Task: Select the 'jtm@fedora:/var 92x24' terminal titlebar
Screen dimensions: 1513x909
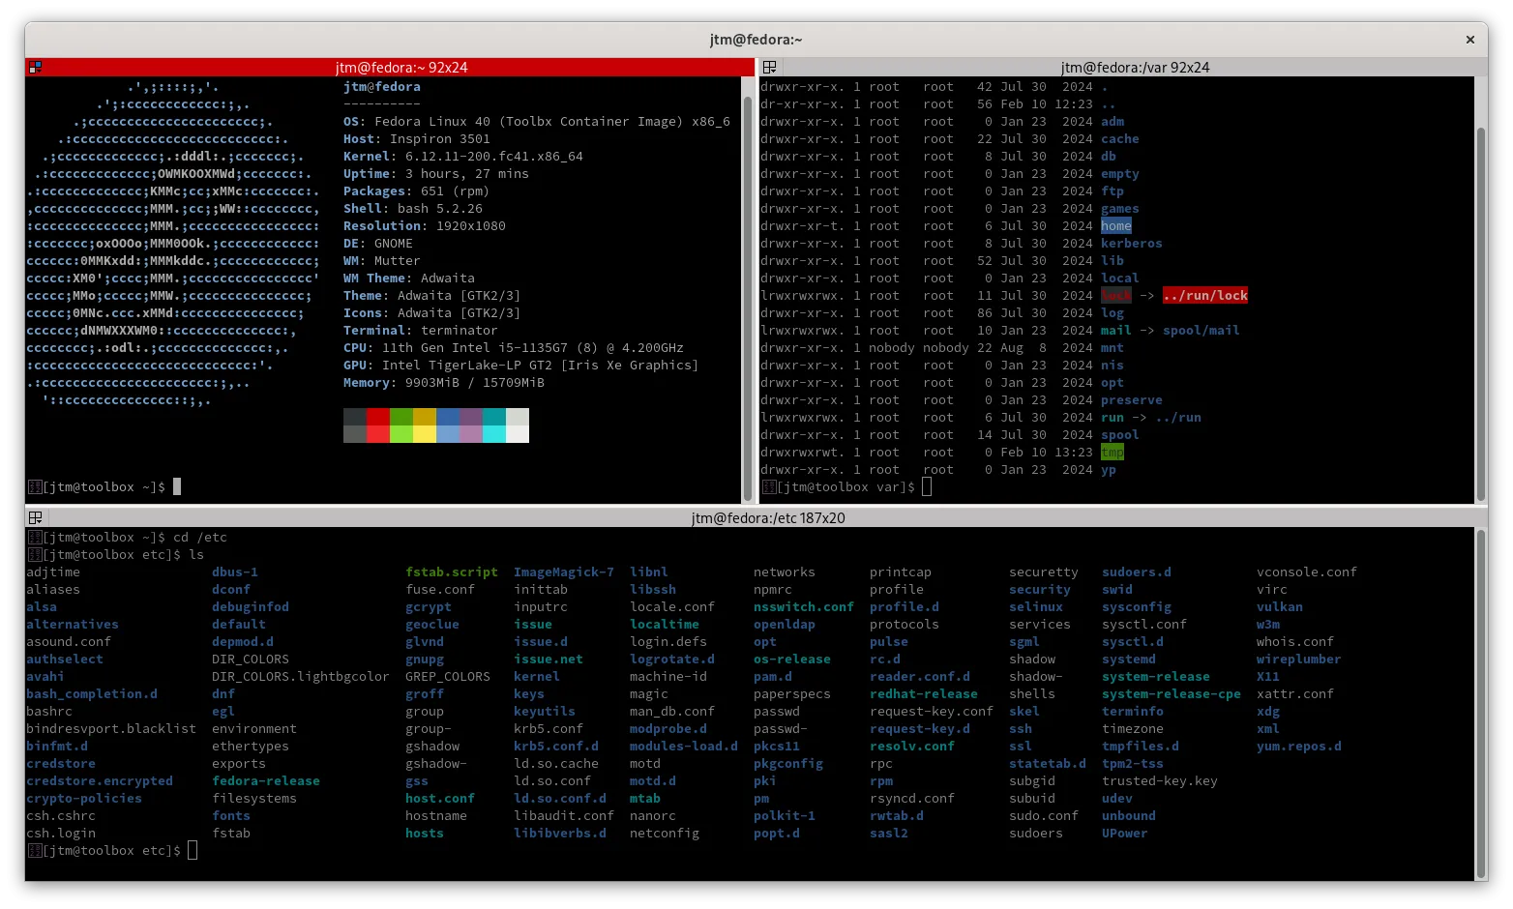Action: click(1134, 68)
